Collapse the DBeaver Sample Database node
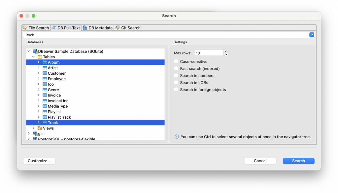338x193 pixels. 29,51
